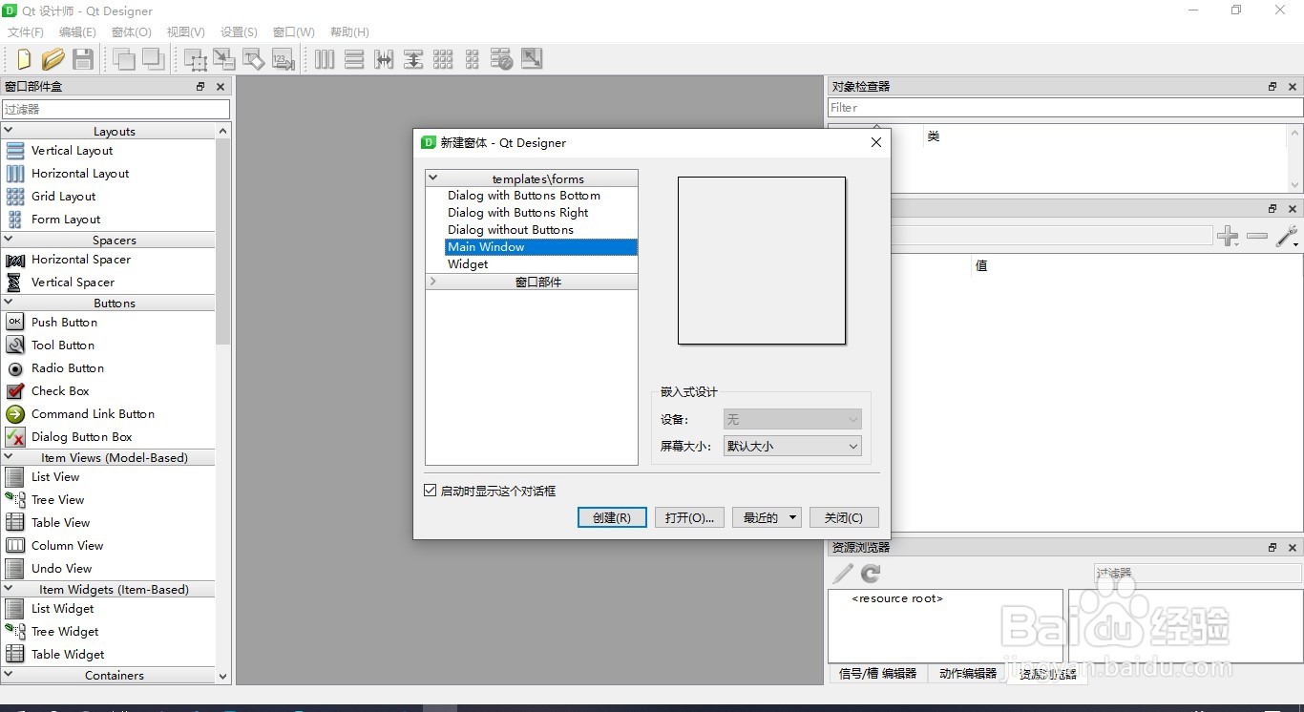Float the Object Inspector dock panel
Screen dimensions: 1304x712
pos(1272,86)
